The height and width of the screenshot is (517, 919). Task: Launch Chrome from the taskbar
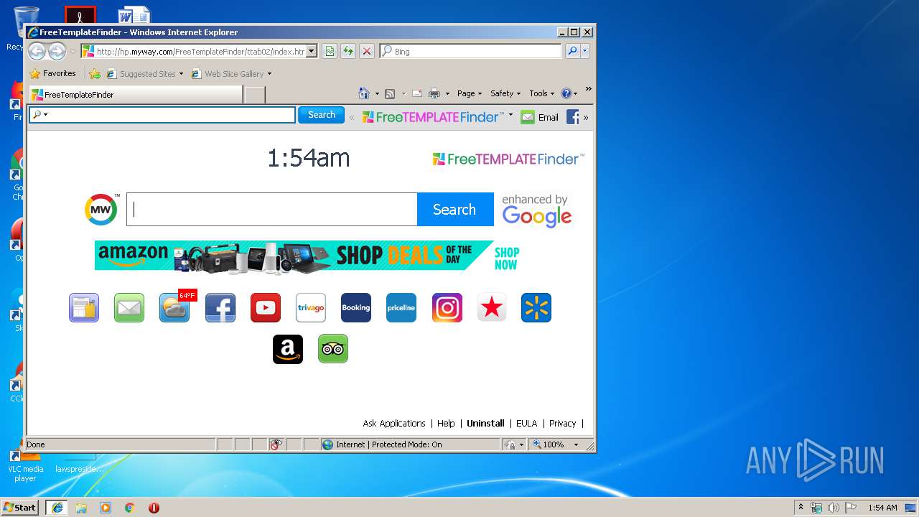point(129,508)
